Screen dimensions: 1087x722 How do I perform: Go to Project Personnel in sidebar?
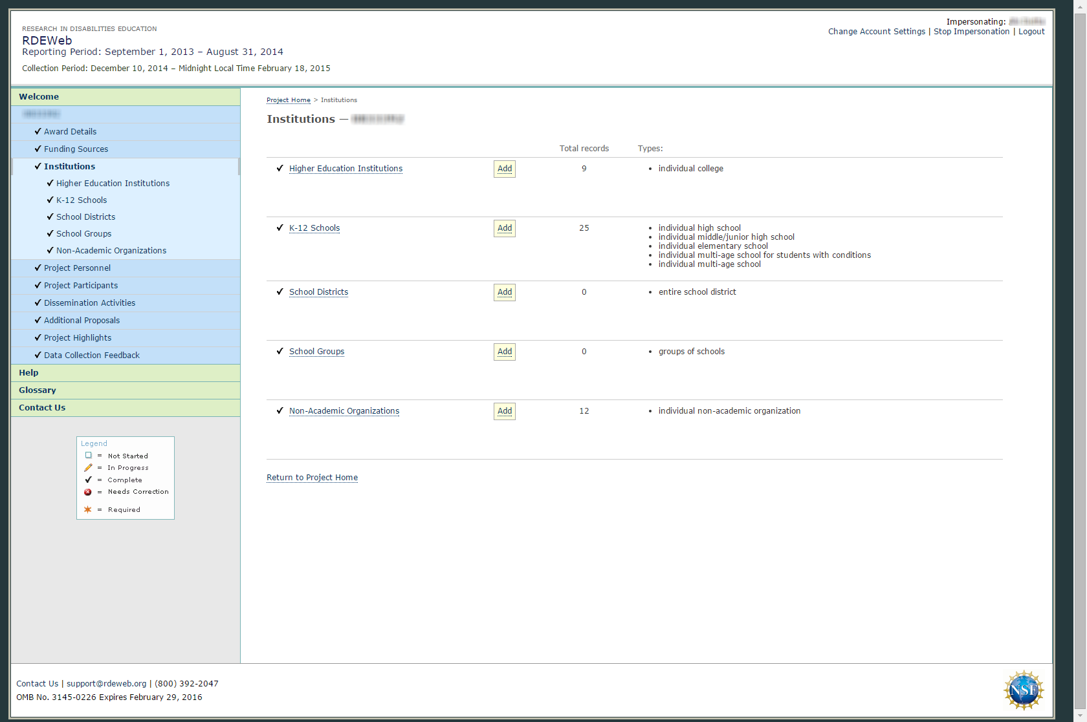(77, 268)
